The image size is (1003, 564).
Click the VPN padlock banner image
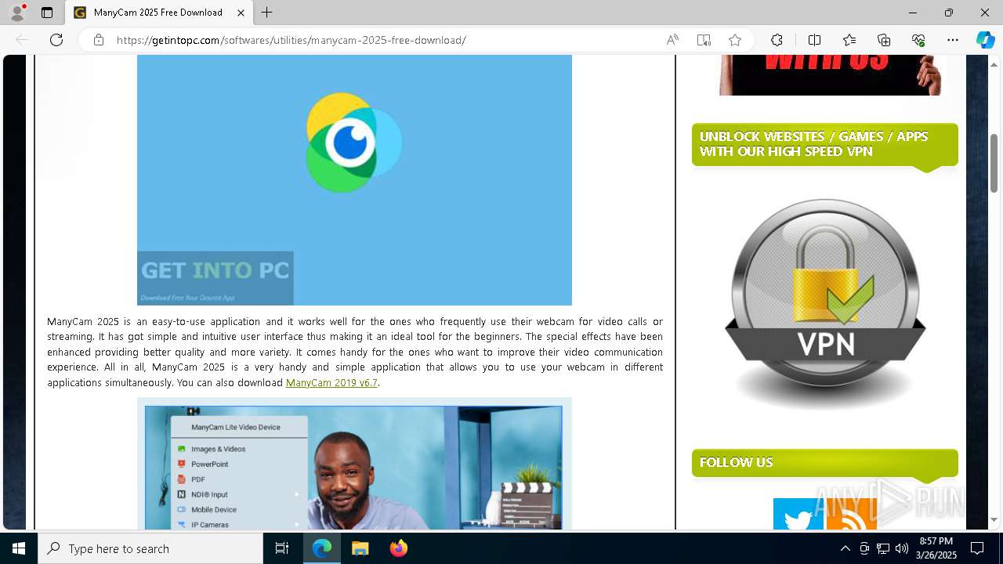[825, 304]
